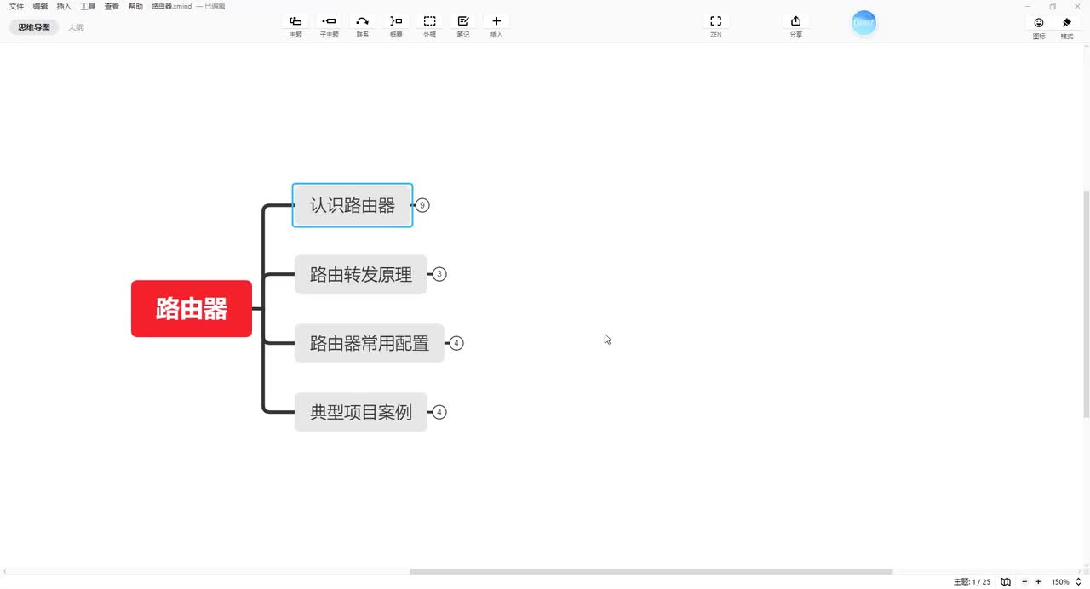Click the horizontal scrollbar thumb
Viewport: 1090px width, 589px height.
click(x=651, y=571)
